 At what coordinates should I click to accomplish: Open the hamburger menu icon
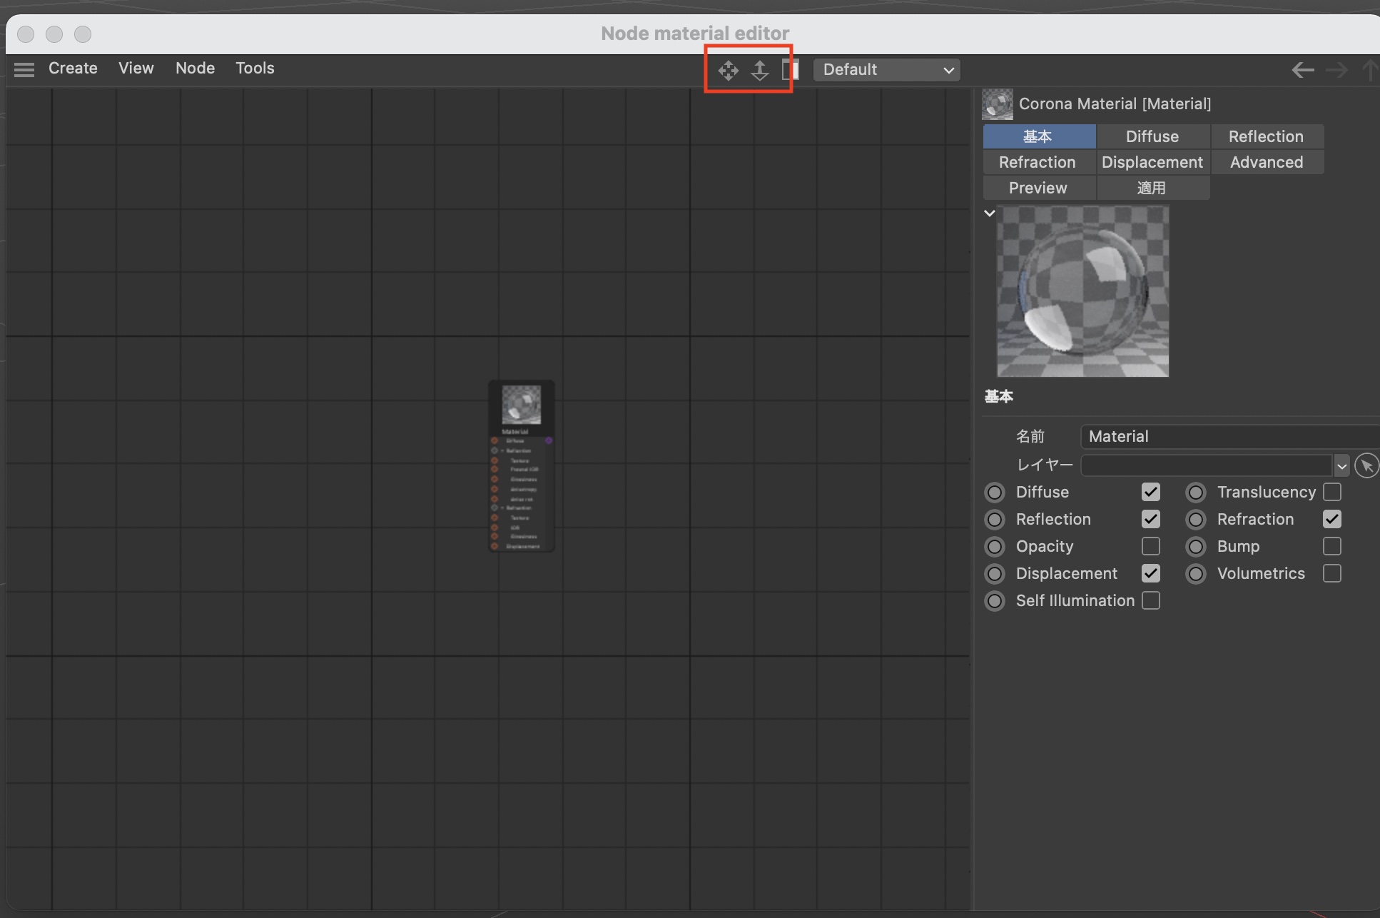pos(24,69)
